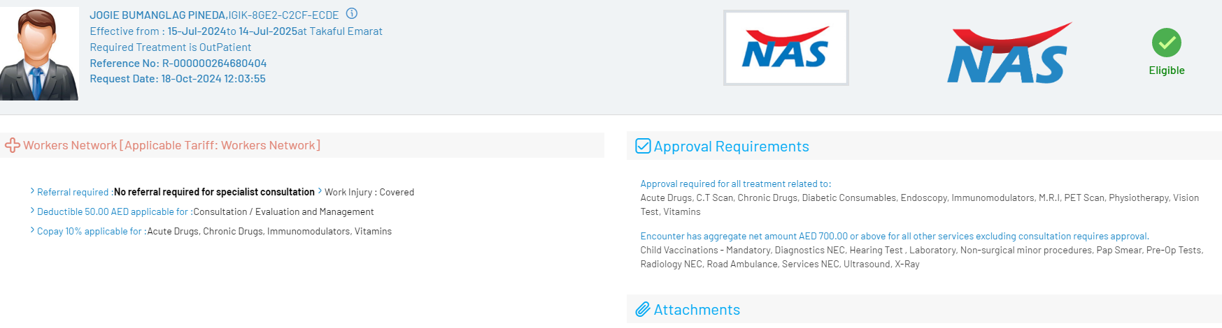Select the member name JOGIE BUMANGLAG PINEDA
The height and width of the screenshot is (328, 1222).
(157, 15)
